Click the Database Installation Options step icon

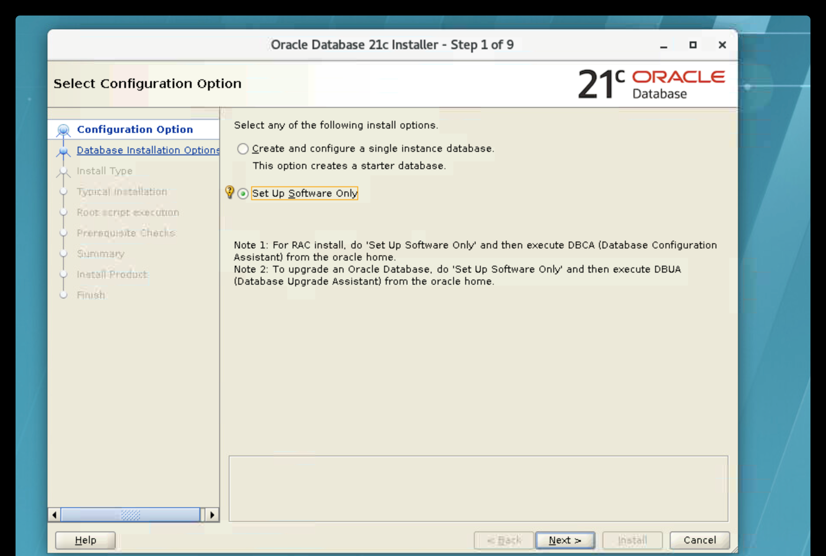[x=63, y=151]
